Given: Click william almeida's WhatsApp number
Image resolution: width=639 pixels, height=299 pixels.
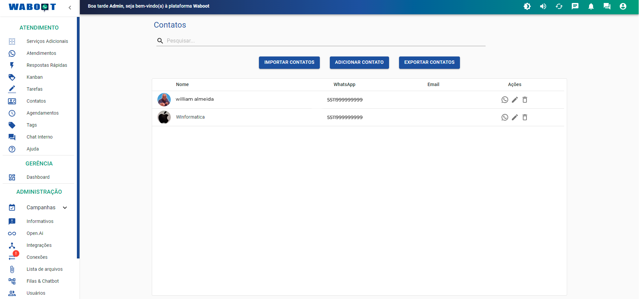Looking at the screenshot, I should coord(345,100).
